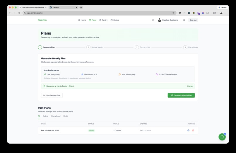Viewport: 236px width, 153px height.
Task: Reload the page
Action: (x=19, y=13)
